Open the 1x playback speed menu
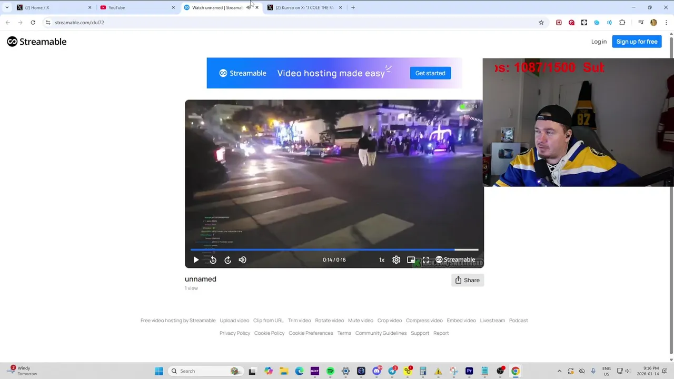The height and width of the screenshot is (379, 674). (382, 260)
